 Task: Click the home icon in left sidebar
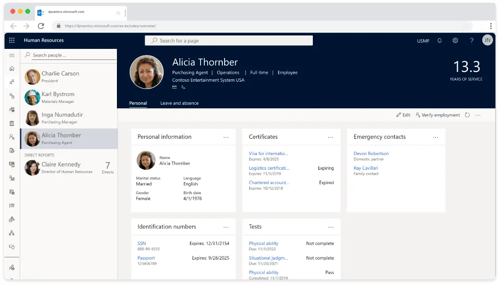click(x=12, y=69)
